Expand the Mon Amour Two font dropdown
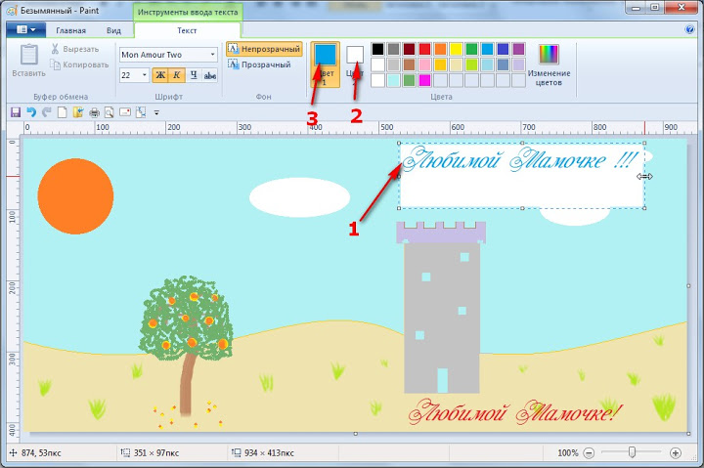 (212, 55)
